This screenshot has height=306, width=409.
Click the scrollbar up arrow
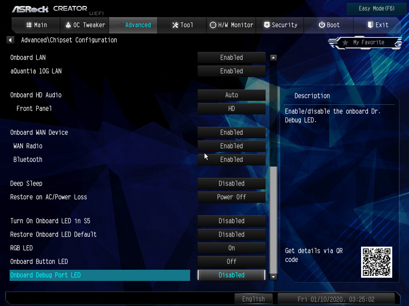coord(273,58)
